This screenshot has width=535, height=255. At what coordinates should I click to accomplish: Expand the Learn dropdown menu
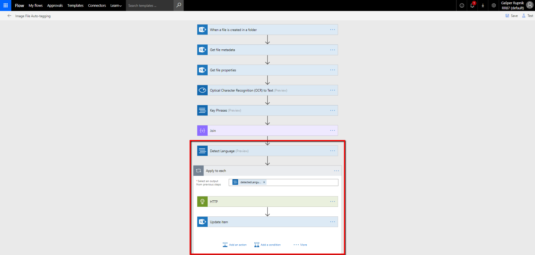[x=116, y=5]
